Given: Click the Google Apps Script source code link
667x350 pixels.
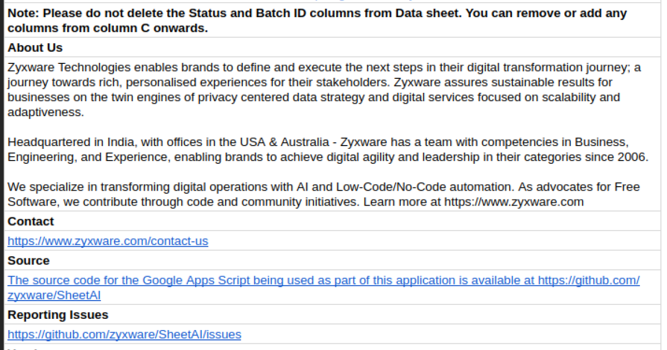Looking at the screenshot, I should click(x=323, y=281).
